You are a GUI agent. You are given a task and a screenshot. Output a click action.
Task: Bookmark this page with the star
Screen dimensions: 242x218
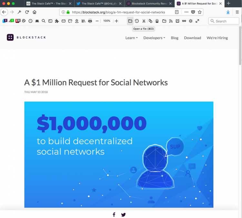pyautogui.click(x=200, y=12)
